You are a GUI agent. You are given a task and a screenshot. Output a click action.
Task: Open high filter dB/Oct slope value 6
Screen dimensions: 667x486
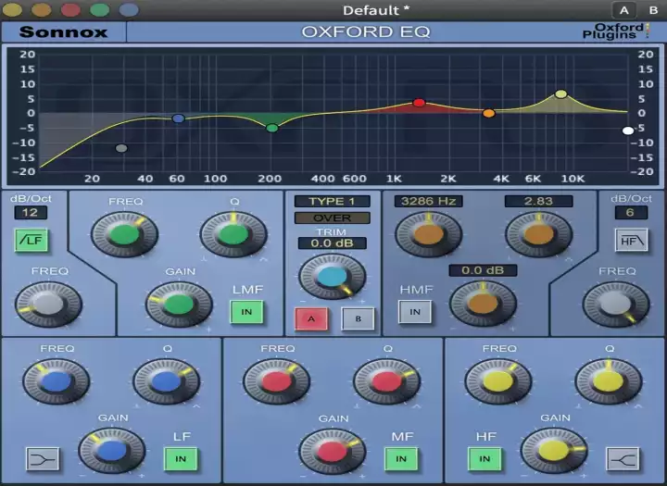[631, 213]
